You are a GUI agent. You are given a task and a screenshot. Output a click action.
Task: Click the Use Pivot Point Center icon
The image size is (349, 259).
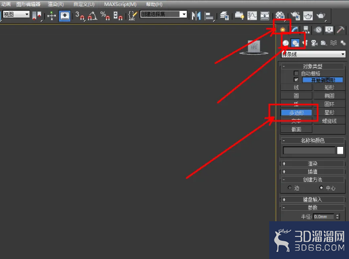[x=37, y=16]
